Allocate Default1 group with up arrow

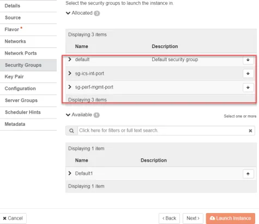(x=248, y=174)
